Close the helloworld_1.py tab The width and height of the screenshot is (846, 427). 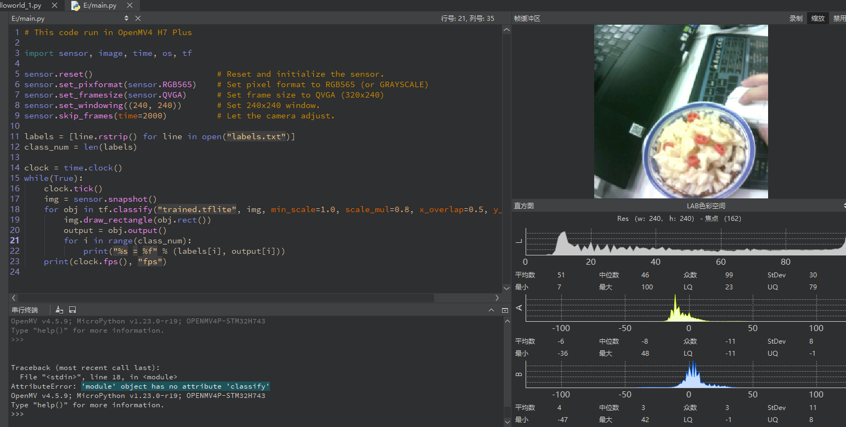pos(54,5)
